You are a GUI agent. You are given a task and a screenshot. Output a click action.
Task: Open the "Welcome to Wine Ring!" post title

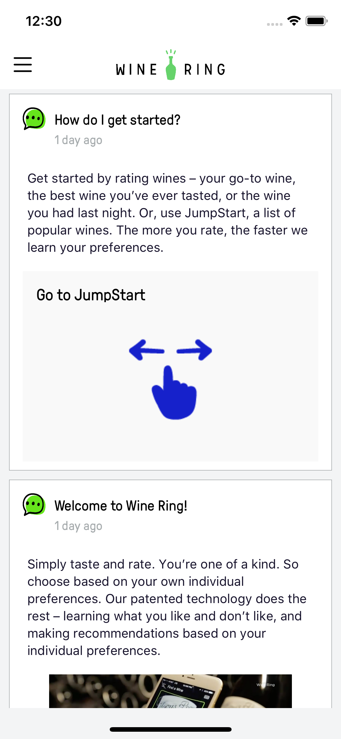[x=121, y=506]
